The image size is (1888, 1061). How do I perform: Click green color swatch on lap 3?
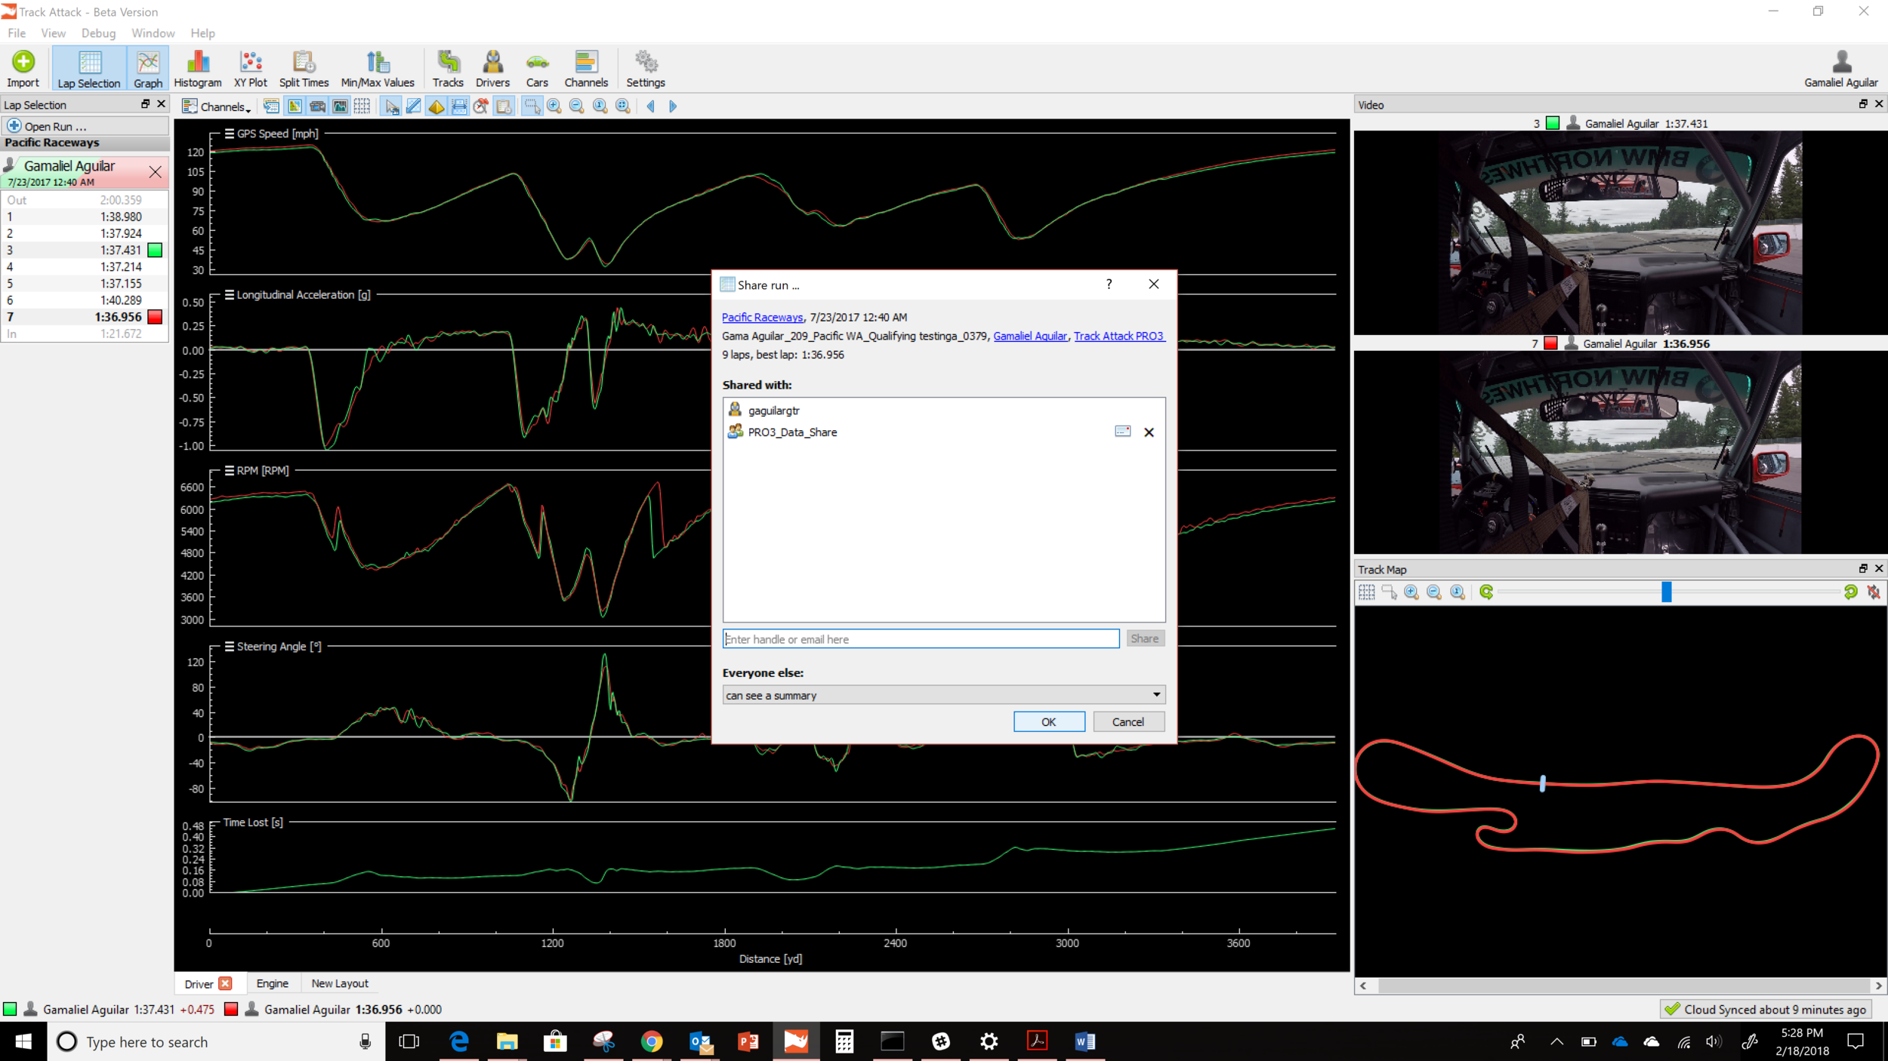pos(155,250)
